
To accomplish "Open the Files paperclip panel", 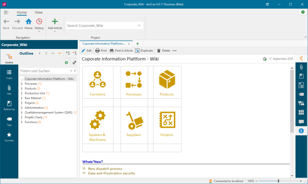I will click(x=9, y=90).
